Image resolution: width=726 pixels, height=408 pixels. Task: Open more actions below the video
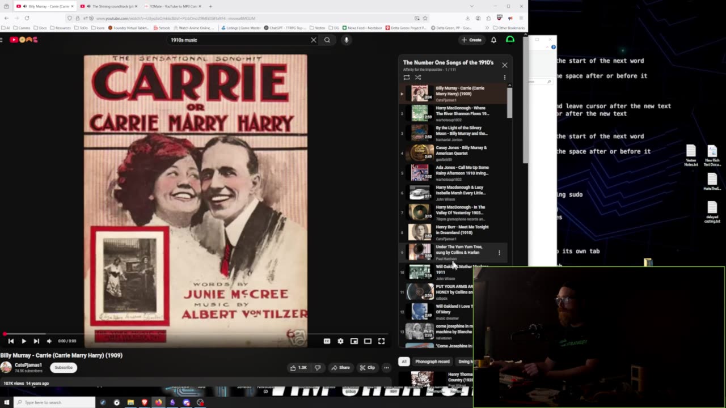[x=386, y=367]
